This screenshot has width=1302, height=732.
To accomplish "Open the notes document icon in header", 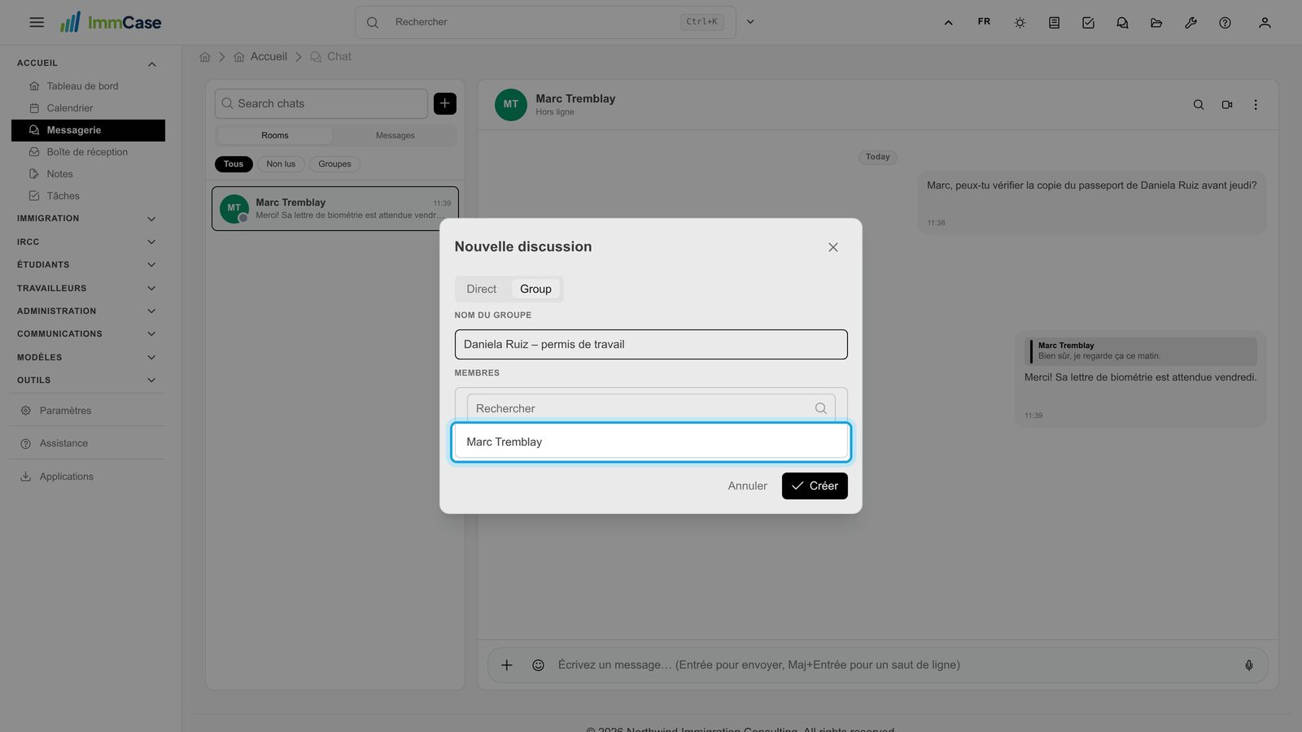I will tap(1054, 23).
